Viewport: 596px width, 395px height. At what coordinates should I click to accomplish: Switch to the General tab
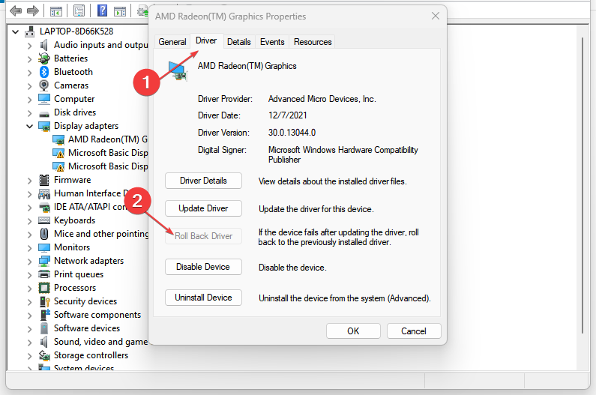click(172, 42)
